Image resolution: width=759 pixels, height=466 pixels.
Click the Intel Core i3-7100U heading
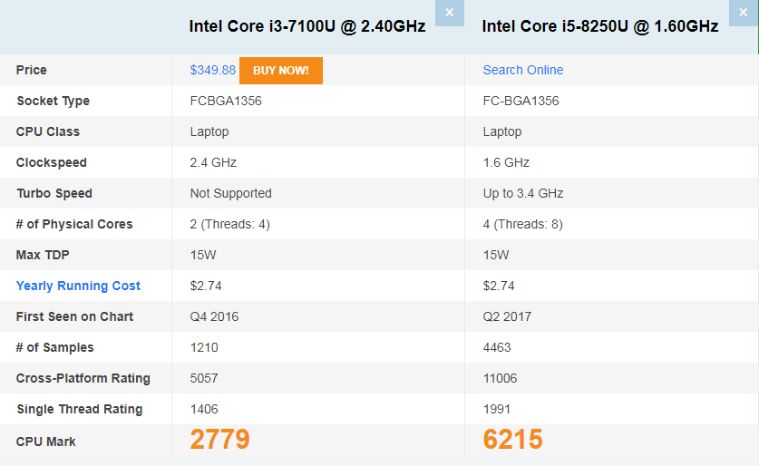tap(307, 26)
